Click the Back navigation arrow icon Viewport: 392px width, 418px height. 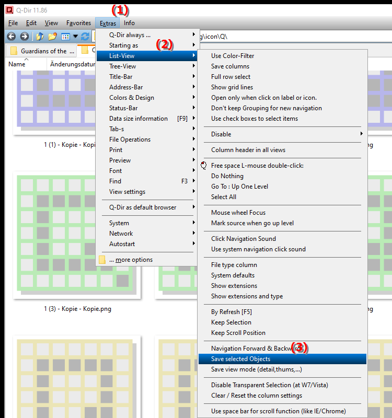(11, 36)
